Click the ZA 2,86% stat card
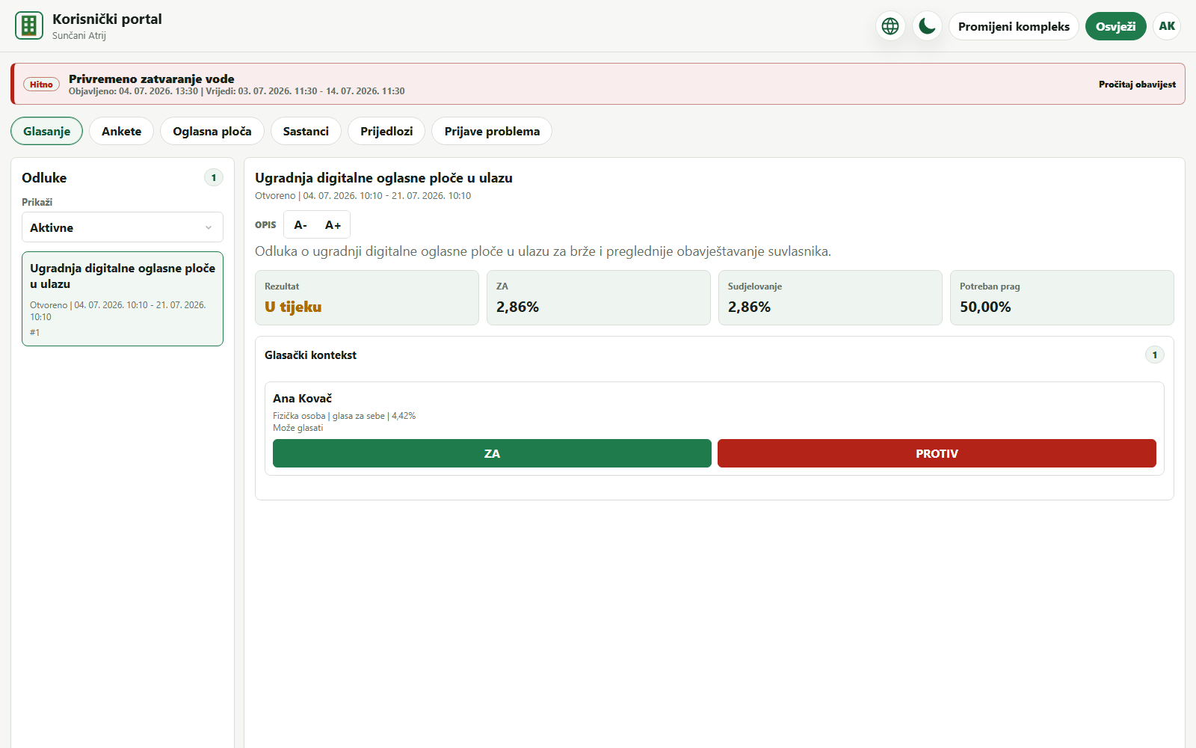The height and width of the screenshot is (748, 1196). (x=599, y=298)
